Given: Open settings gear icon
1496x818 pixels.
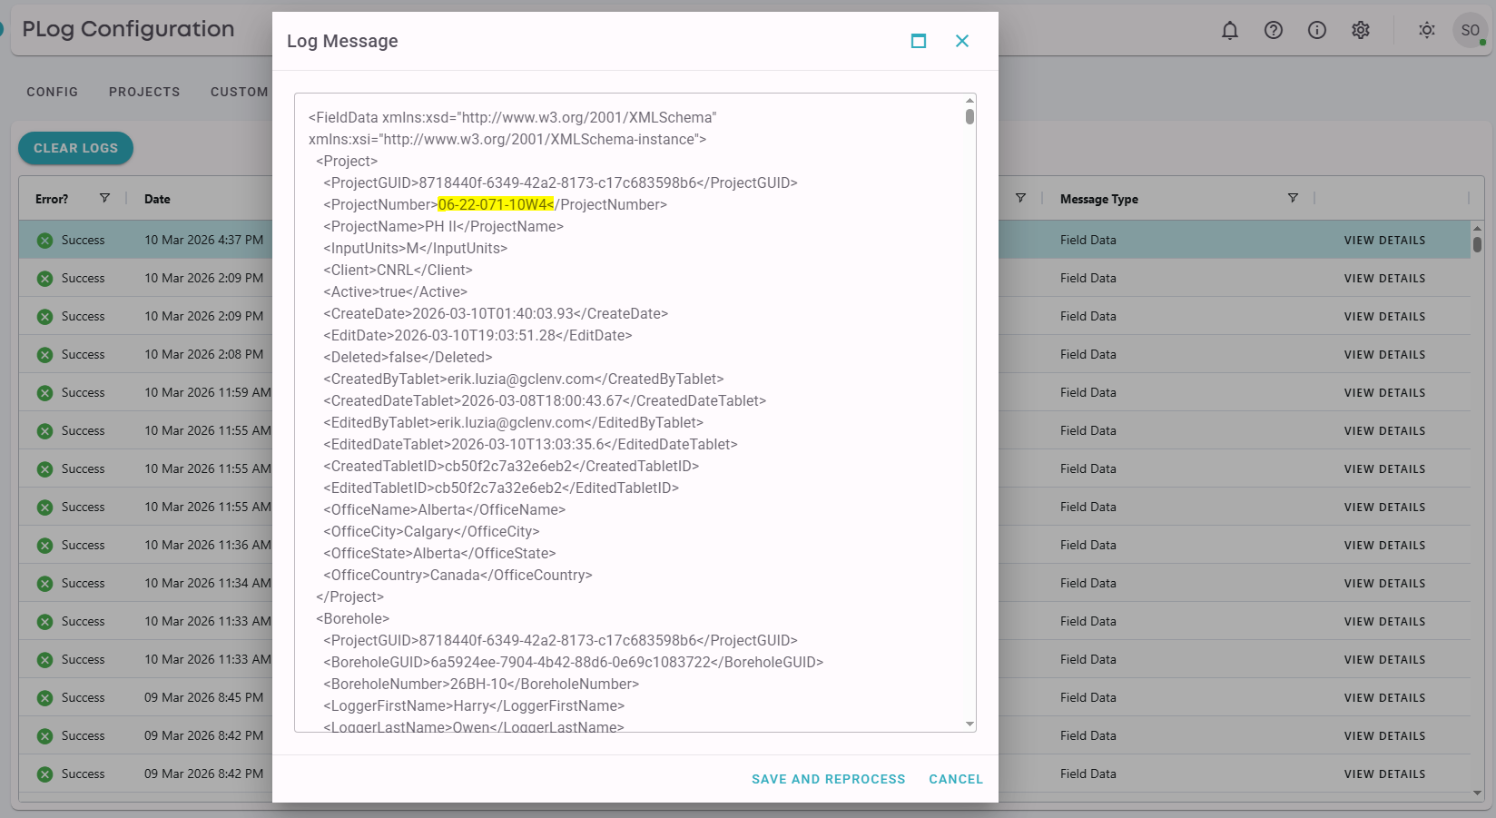Looking at the screenshot, I should click(1361, 31).
